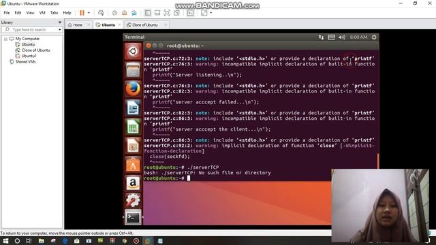Open the network indicator in Ubuntu panel

coord(321,37)
